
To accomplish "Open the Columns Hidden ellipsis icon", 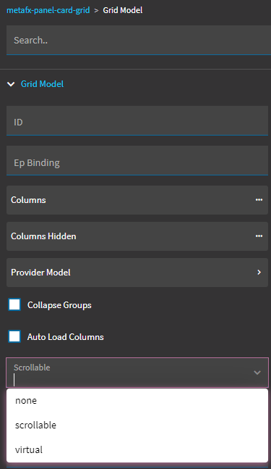I will 259,236.
